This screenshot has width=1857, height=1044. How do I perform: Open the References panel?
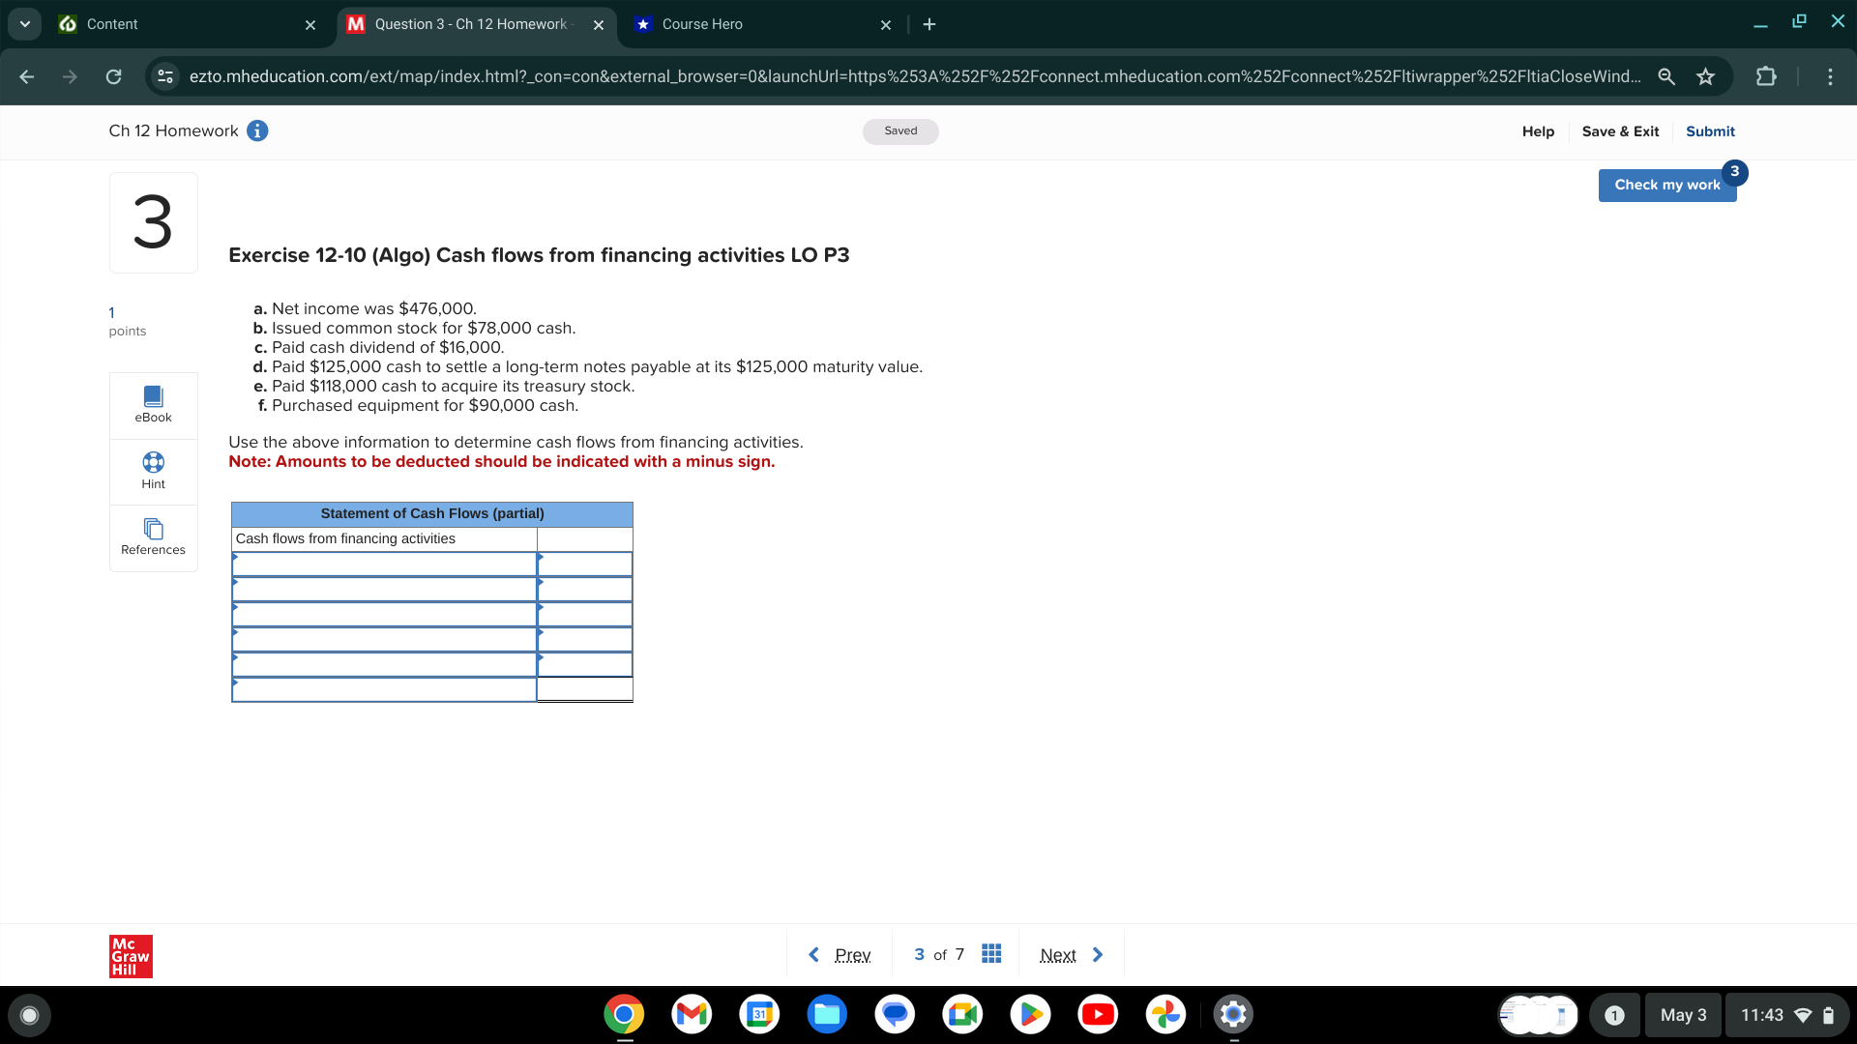pyautogui.click(x=153, y=536)
